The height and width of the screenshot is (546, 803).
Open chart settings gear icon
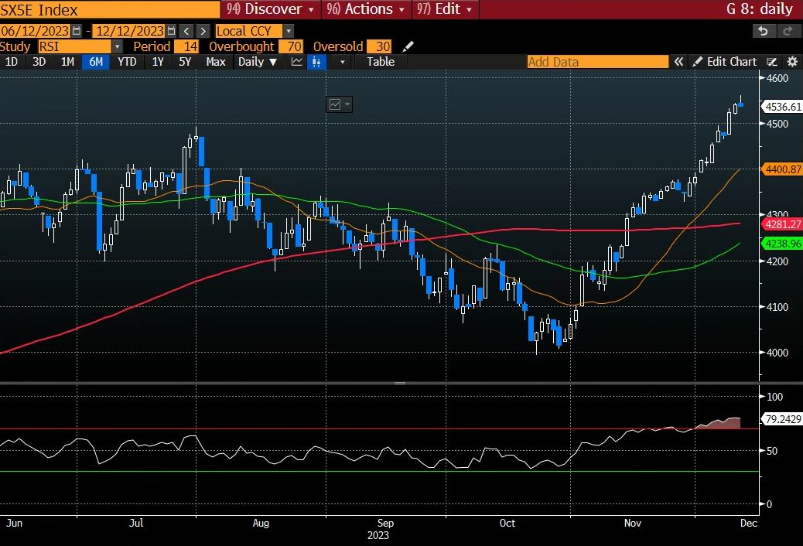(792, 62)
